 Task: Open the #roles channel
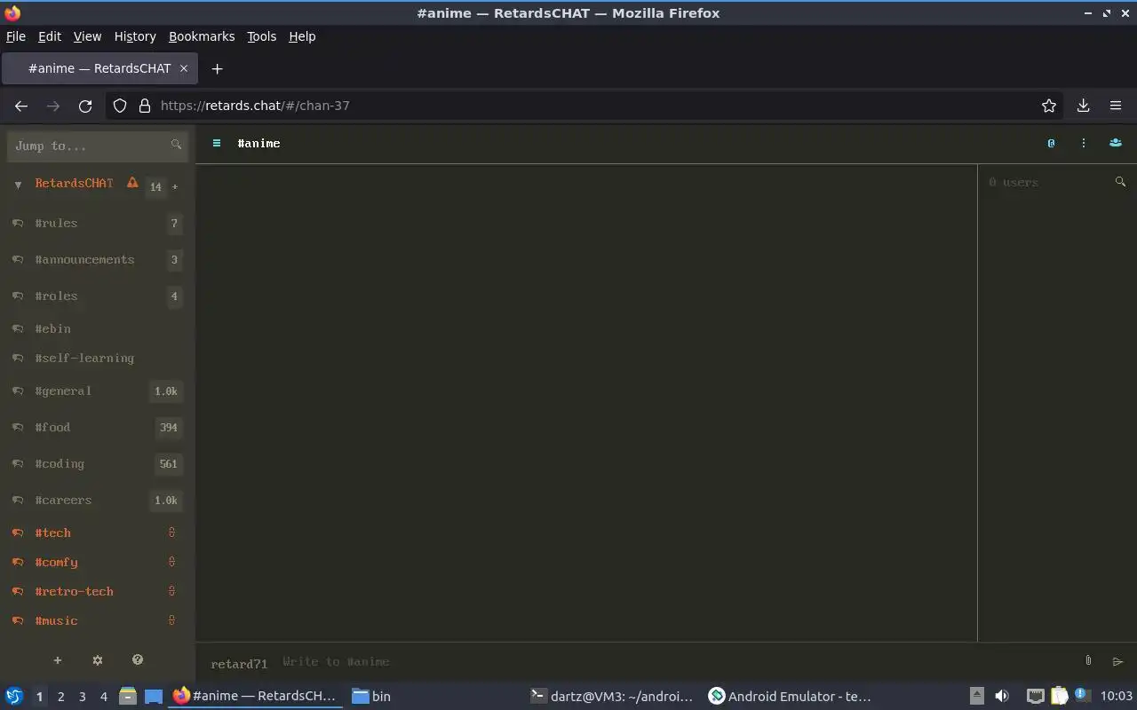(x=98, y=296)
